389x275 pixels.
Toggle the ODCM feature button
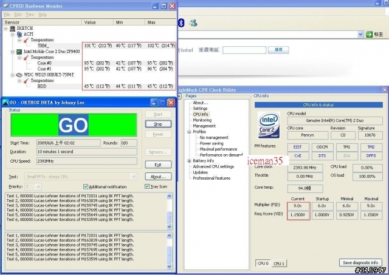322,147
